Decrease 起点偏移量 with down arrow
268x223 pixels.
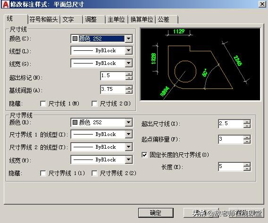[247, 142]
